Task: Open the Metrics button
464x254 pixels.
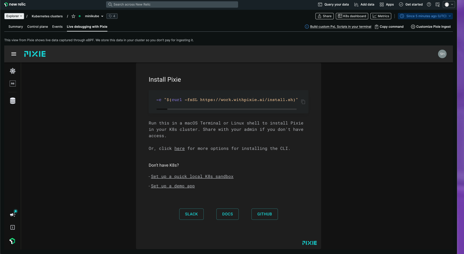Action: coord(381,16)
